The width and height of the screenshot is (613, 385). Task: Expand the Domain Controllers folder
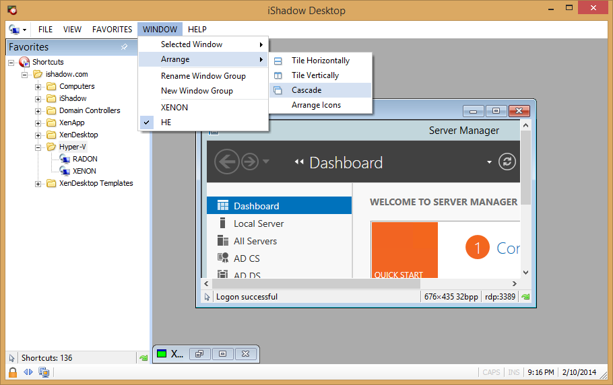38,111
